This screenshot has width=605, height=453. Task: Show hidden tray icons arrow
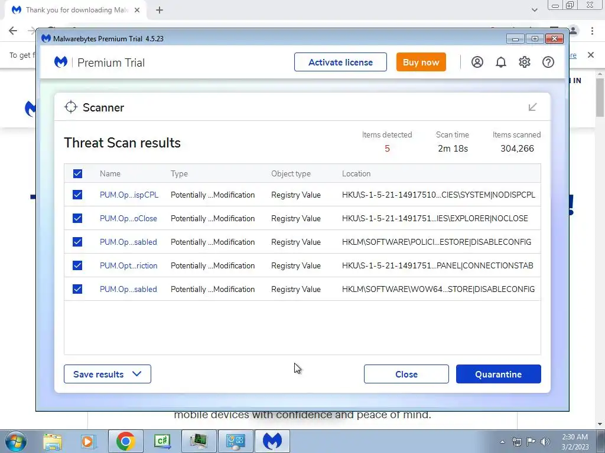pos(502,442)
